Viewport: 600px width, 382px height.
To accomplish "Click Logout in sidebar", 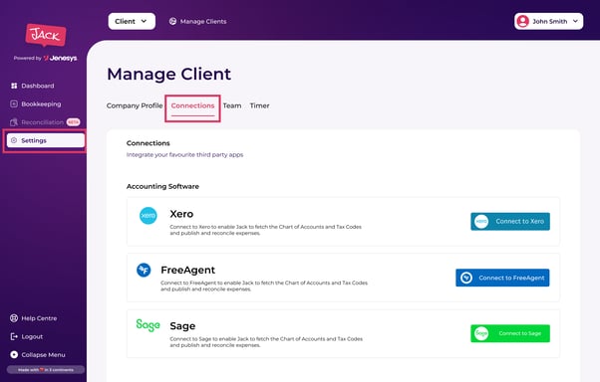I will (32, 336).
